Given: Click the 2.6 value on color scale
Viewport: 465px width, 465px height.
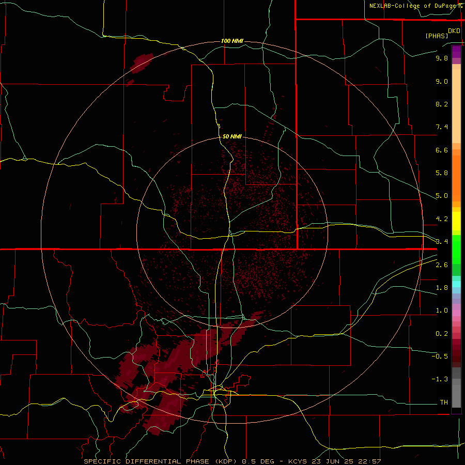Looking at the screenshot, I should point(442,265).
